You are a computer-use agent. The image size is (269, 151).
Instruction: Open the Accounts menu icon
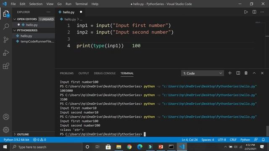click(x=6, y=117)
